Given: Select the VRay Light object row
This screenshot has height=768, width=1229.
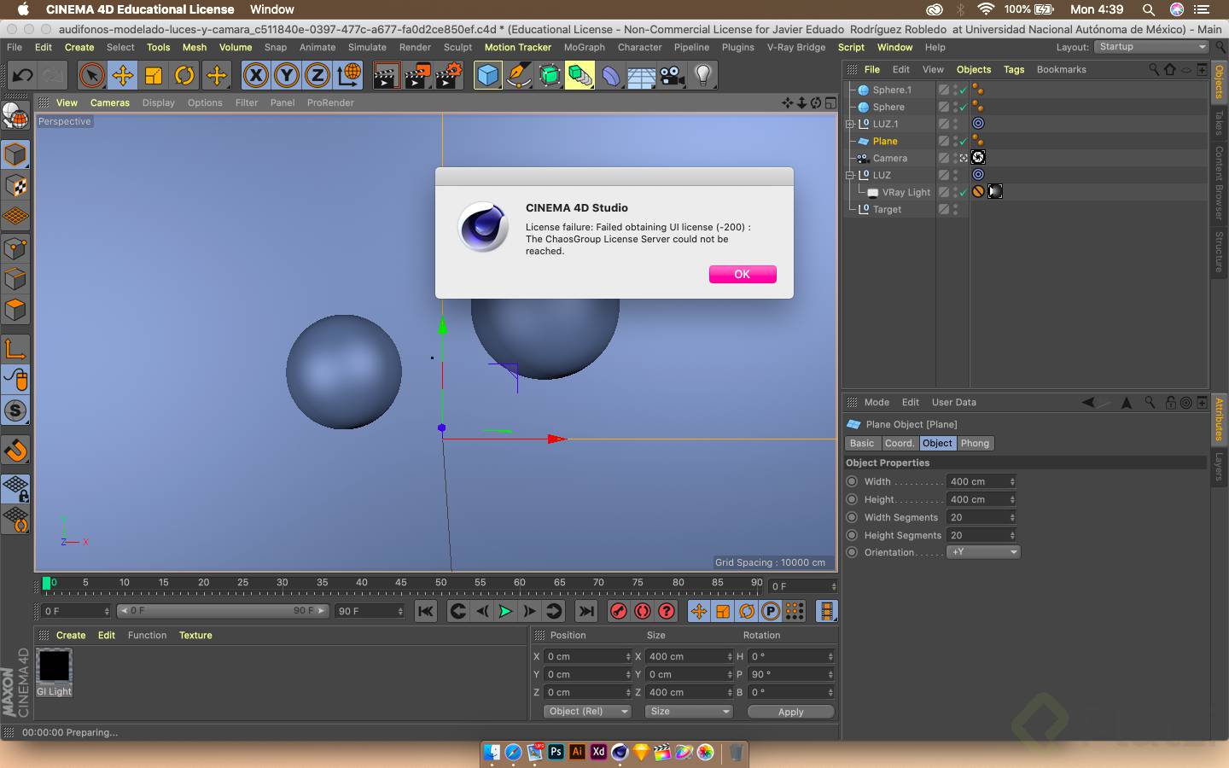Looking at the screenshot, I should pos(906,192).
